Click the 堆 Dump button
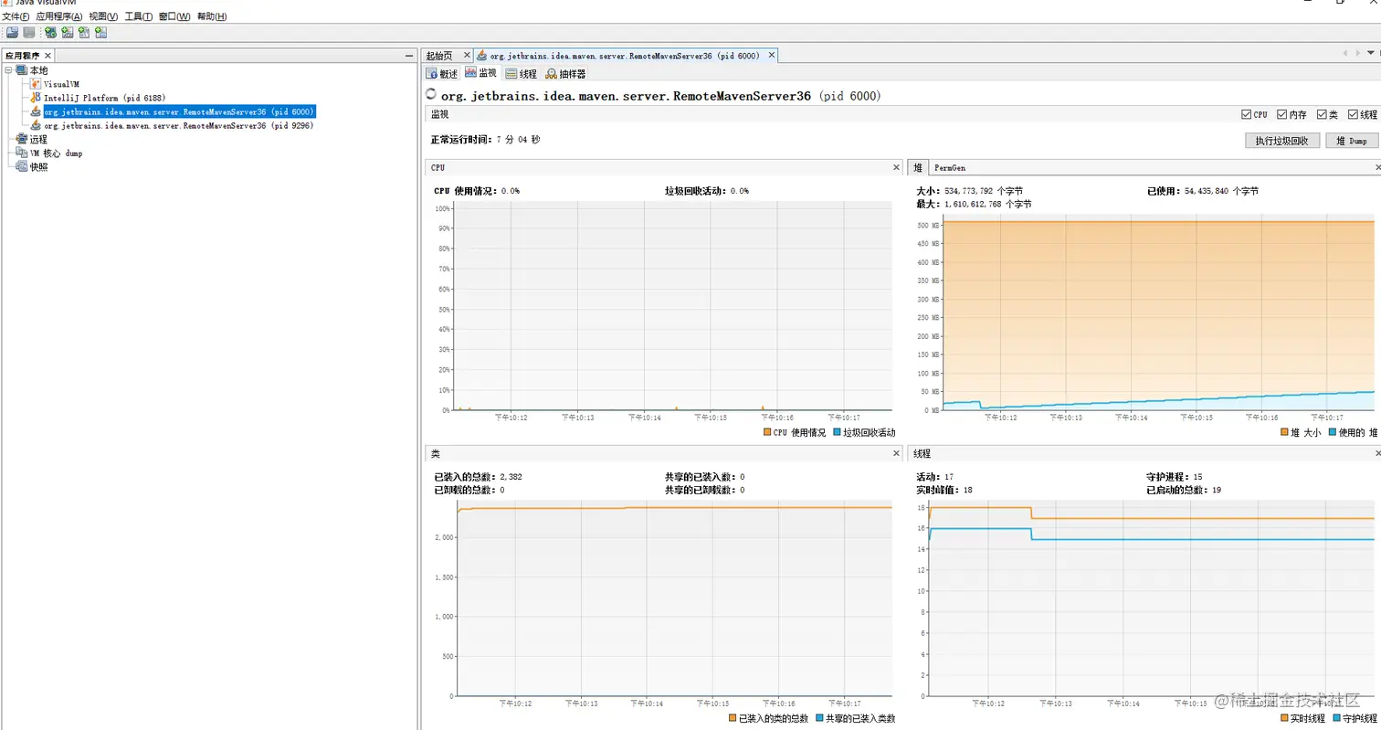Viewport: 1381px width, 730px height. 1353,140
